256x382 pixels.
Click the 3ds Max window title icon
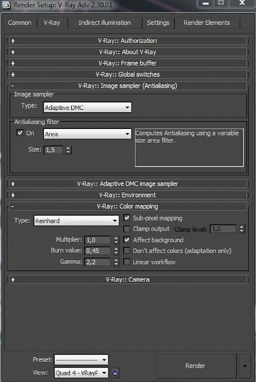click(x=7, y=5)
